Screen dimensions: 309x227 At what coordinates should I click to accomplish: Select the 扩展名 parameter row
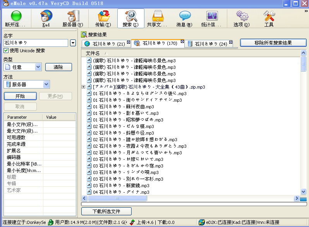39,150
